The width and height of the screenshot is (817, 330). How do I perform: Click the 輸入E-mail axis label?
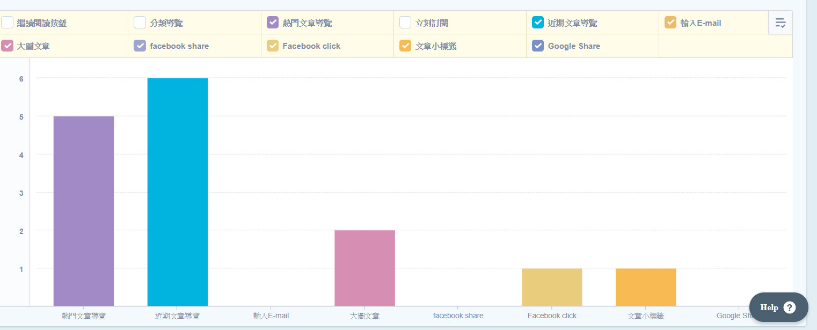pyautogui.click(x=271, y=316)
